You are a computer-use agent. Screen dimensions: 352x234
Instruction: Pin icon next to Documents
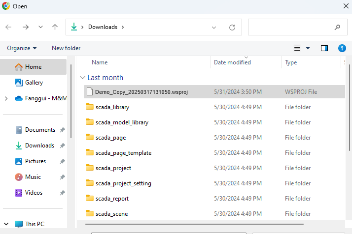click(62, 130)
